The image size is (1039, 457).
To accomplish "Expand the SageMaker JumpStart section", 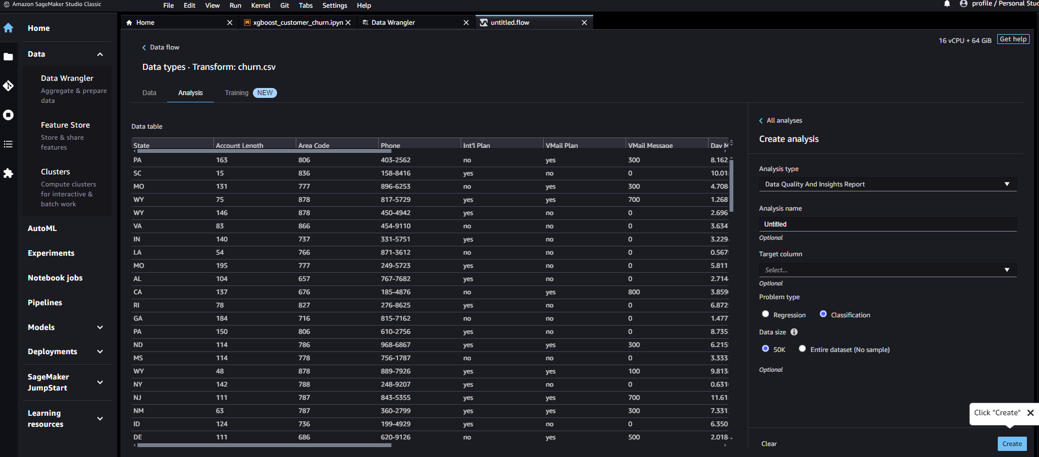I will pyautogui.click(x=100, y=382).
